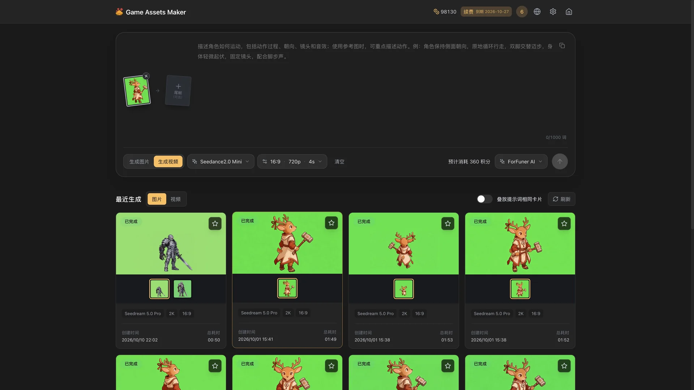Open the settings gear icon
Screen dimensions: 694x390
(553, 12)
